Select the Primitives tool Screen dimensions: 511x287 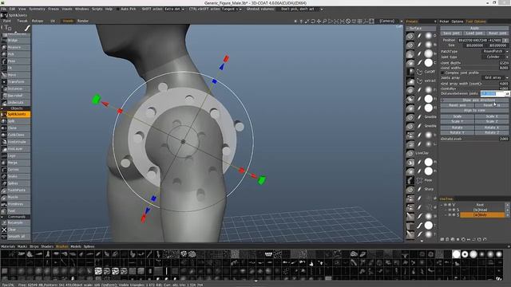point(16,204)
